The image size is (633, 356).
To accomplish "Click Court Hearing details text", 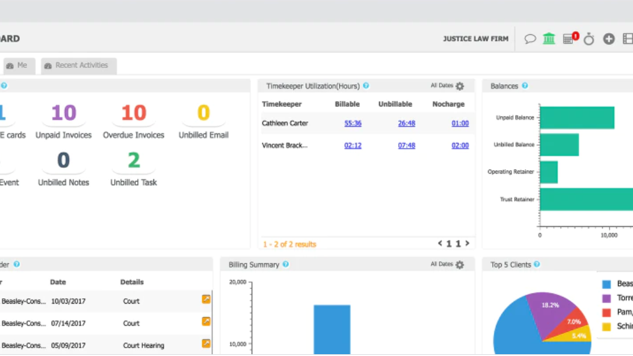I will click(144, 346).
